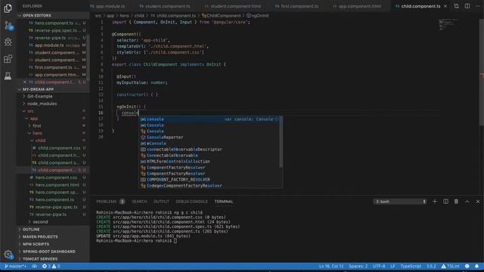Click the master branch indicator in status bar
This screenshot has height=272, width=484.
point(15,266)
